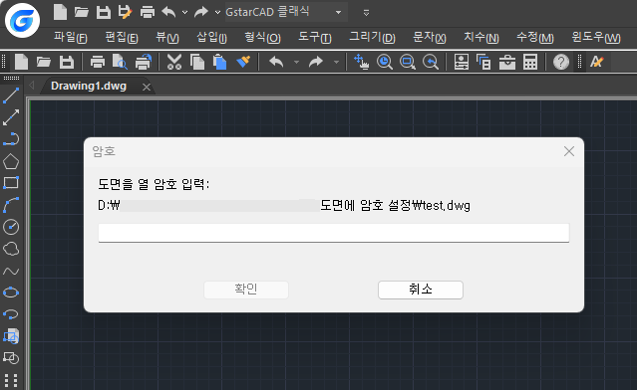Select the Rectangle drawing tool
Image resolution: width=637 pixels, height=390 pixels.
11,183
